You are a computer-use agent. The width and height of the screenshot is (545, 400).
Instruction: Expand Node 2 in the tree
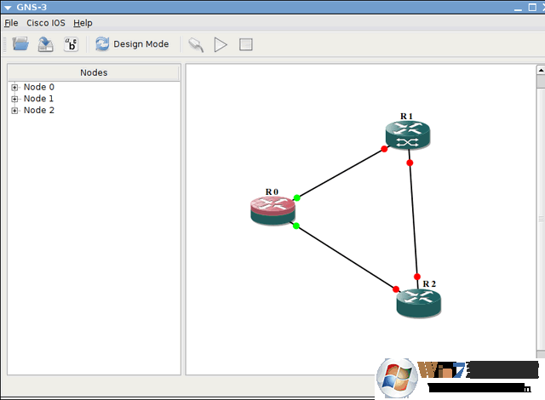(x=14, y=111)
